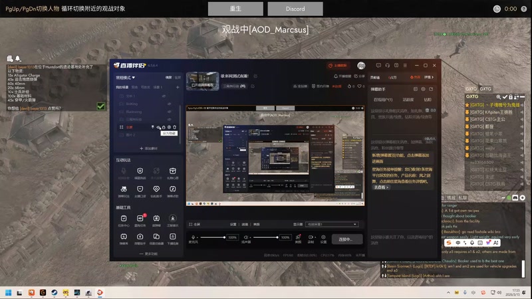Add a new scene with the plus icon
The image size is (532, 299).
[x=178, y=87]
